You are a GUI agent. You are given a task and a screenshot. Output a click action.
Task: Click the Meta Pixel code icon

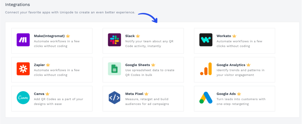coord(114,98)
